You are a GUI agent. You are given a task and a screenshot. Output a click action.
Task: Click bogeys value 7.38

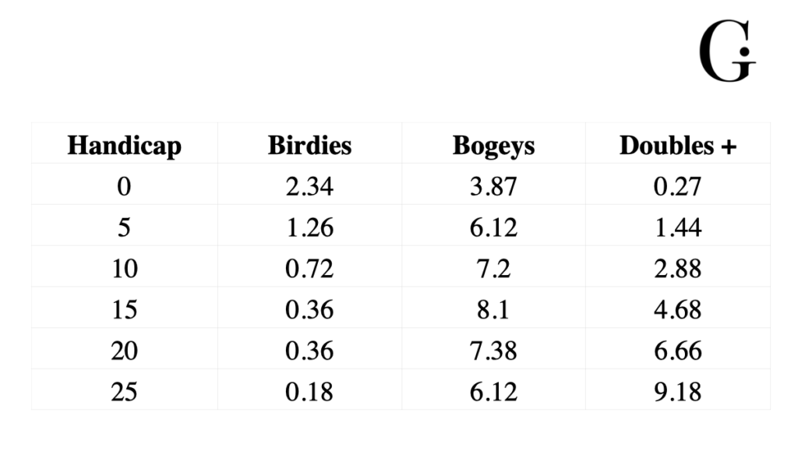coord(493,351)
